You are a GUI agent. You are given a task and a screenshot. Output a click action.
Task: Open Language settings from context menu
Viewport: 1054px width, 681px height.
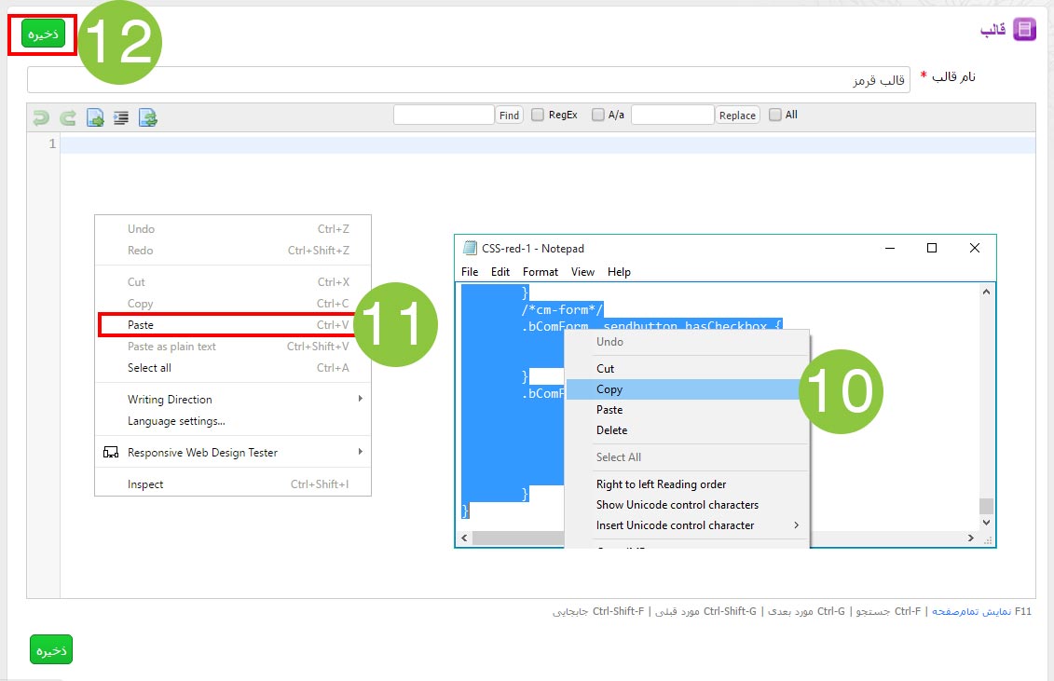point(233,421)
